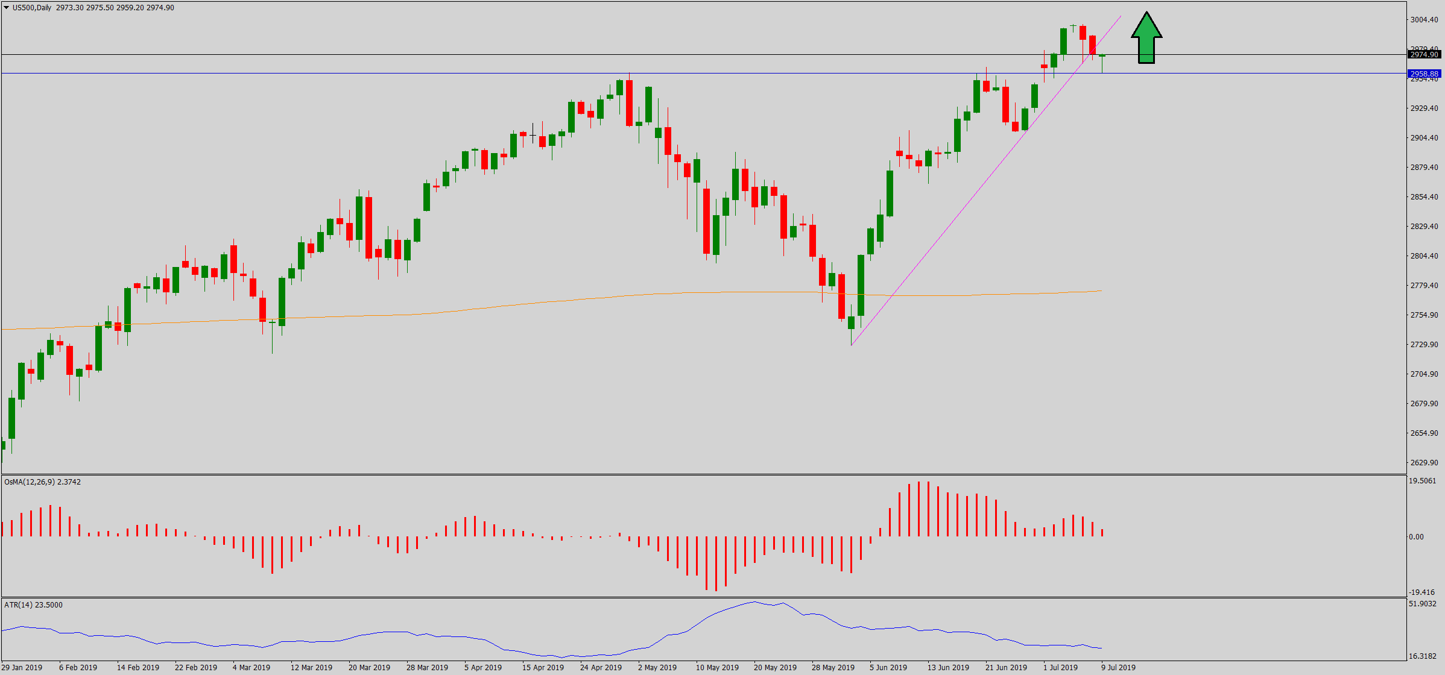1445x675 pixels.
Task: Select the black 2974.90 price tag
Action: pyautogui.click(x=1424, y=55)
